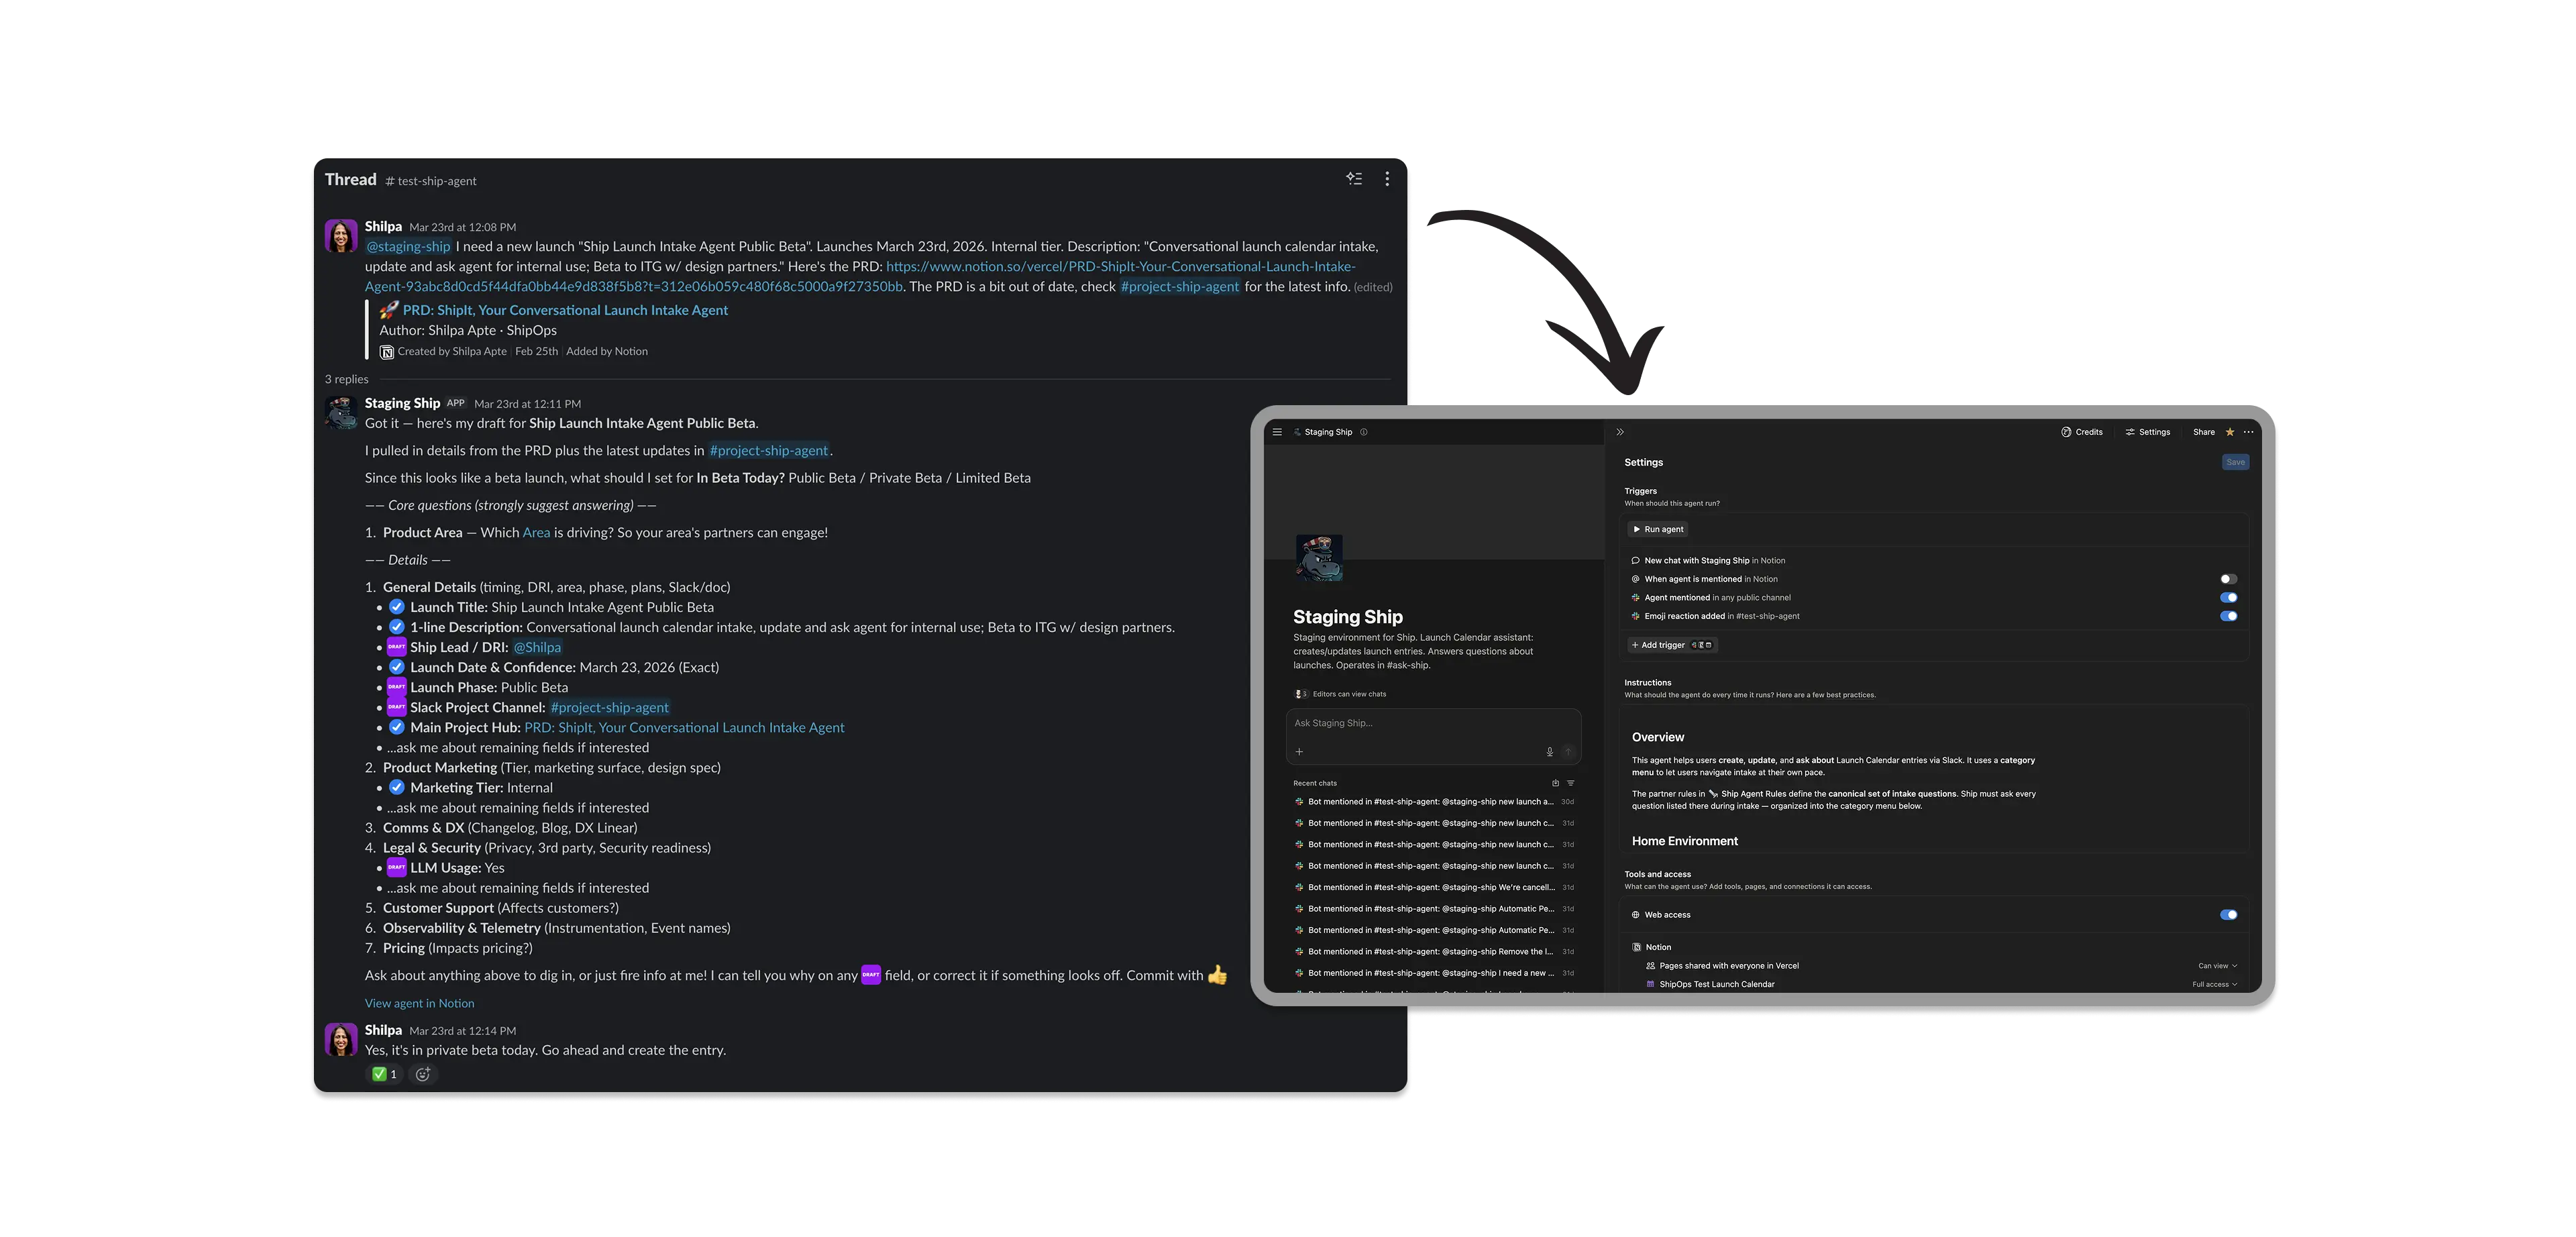Image resolution: width=2576 pixels, height=1237 pixels.
Task: Open thread summarize AI icon in Slack header
Action: [x=1353, y=179]
